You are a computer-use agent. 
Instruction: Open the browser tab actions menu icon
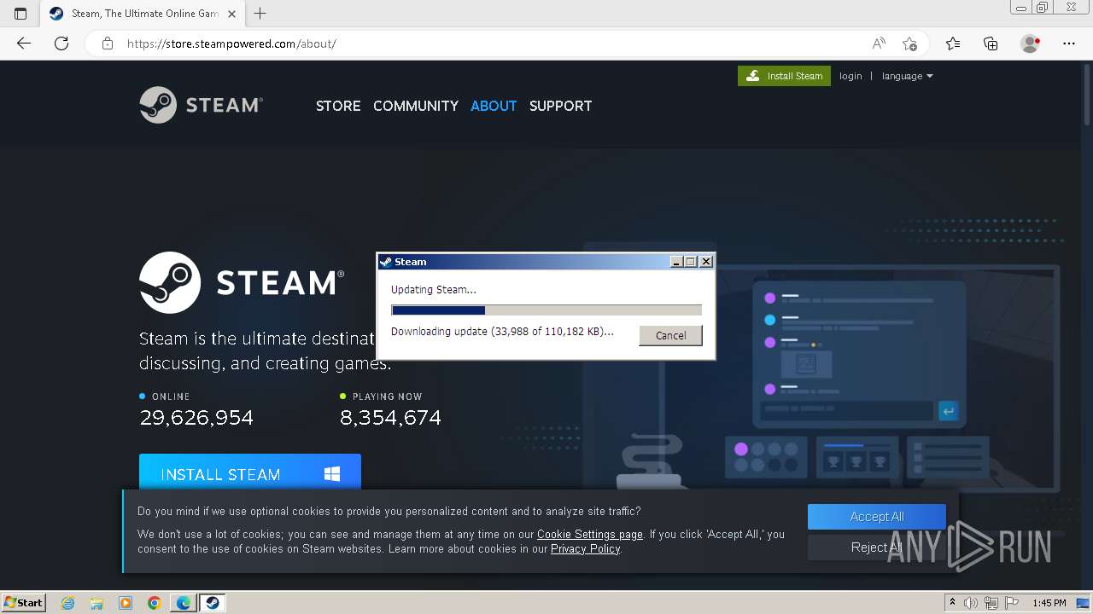(20, 14)
